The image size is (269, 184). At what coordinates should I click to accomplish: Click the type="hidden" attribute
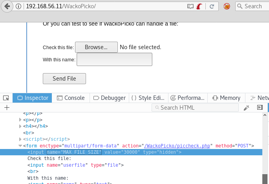[x=161, y=152]
